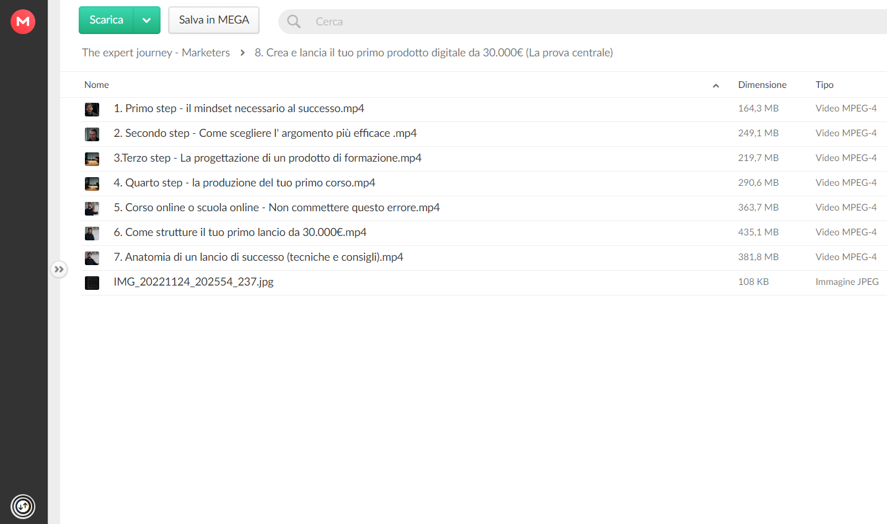Click thumbnail icon of 7. Anatomia video
Viewport: 887px width, 524px height.
point(92,258)
